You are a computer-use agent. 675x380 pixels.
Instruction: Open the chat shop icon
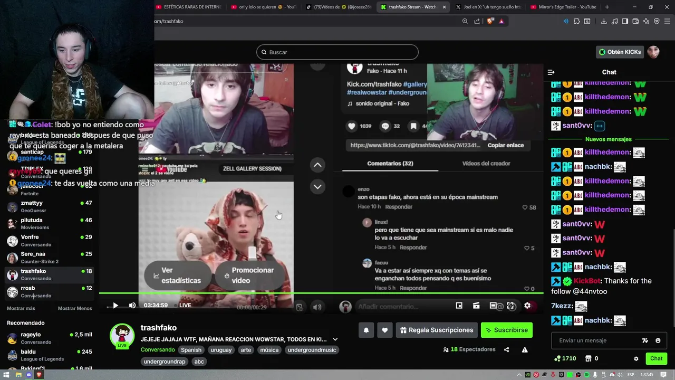(x=589, y=358)
